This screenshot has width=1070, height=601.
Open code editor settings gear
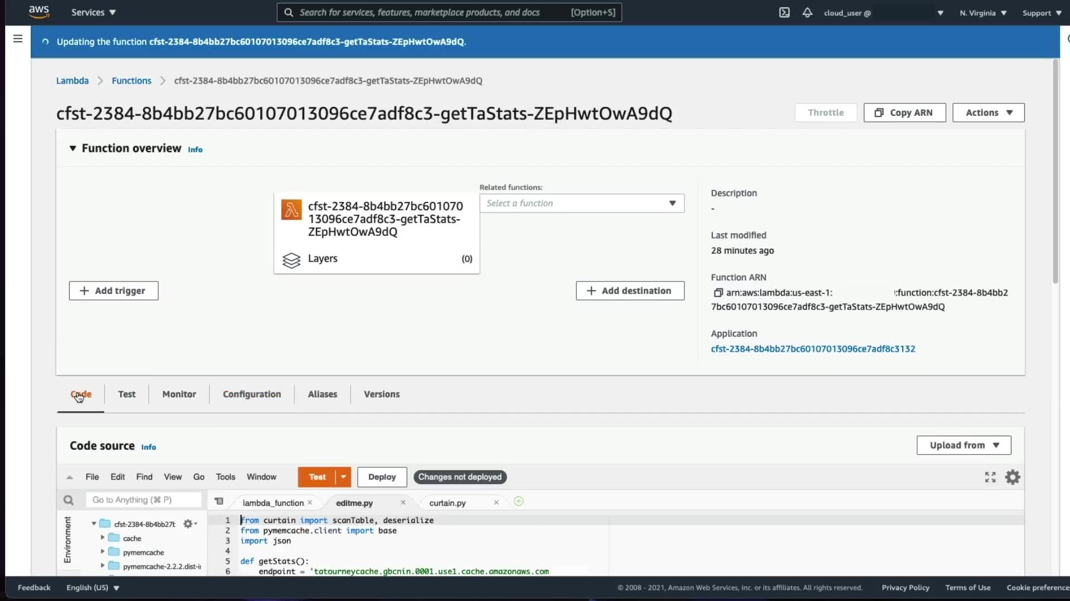pyautogui.click(x=1012, y=477)
